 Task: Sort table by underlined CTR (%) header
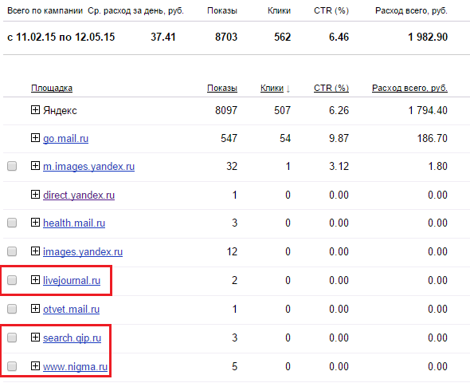331,89
